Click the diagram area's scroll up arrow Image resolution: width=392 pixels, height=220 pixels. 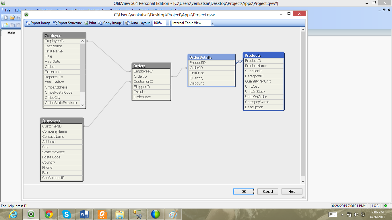(x=303, y=29)
